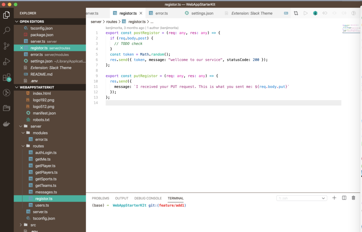Kill the terminal with the trash icon
Viewport: 362px width, 232px height.
(353, 198)
